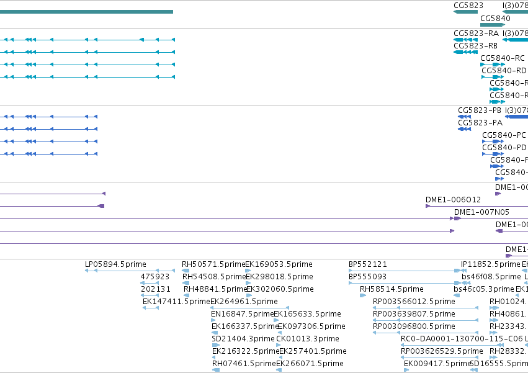Select feature RC0-DA0001-130700-115-C06
This screenshot has height=373, width=528.
[462, 339]
